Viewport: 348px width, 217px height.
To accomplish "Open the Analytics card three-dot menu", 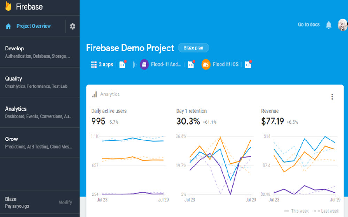I will coord(332,97).
